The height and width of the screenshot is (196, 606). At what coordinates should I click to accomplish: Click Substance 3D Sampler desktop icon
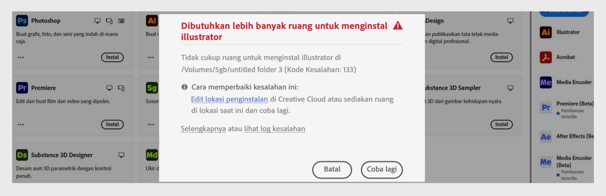coord(510,88)
